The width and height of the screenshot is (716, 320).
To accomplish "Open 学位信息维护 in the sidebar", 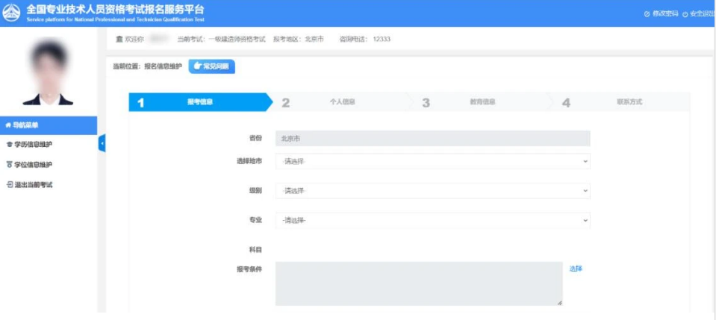I will coord(32,165).
